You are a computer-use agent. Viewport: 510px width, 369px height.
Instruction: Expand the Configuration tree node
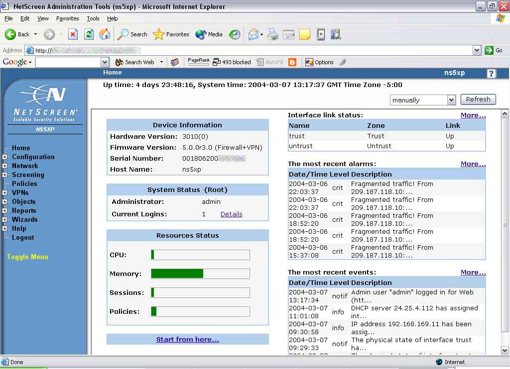point(5,157)
